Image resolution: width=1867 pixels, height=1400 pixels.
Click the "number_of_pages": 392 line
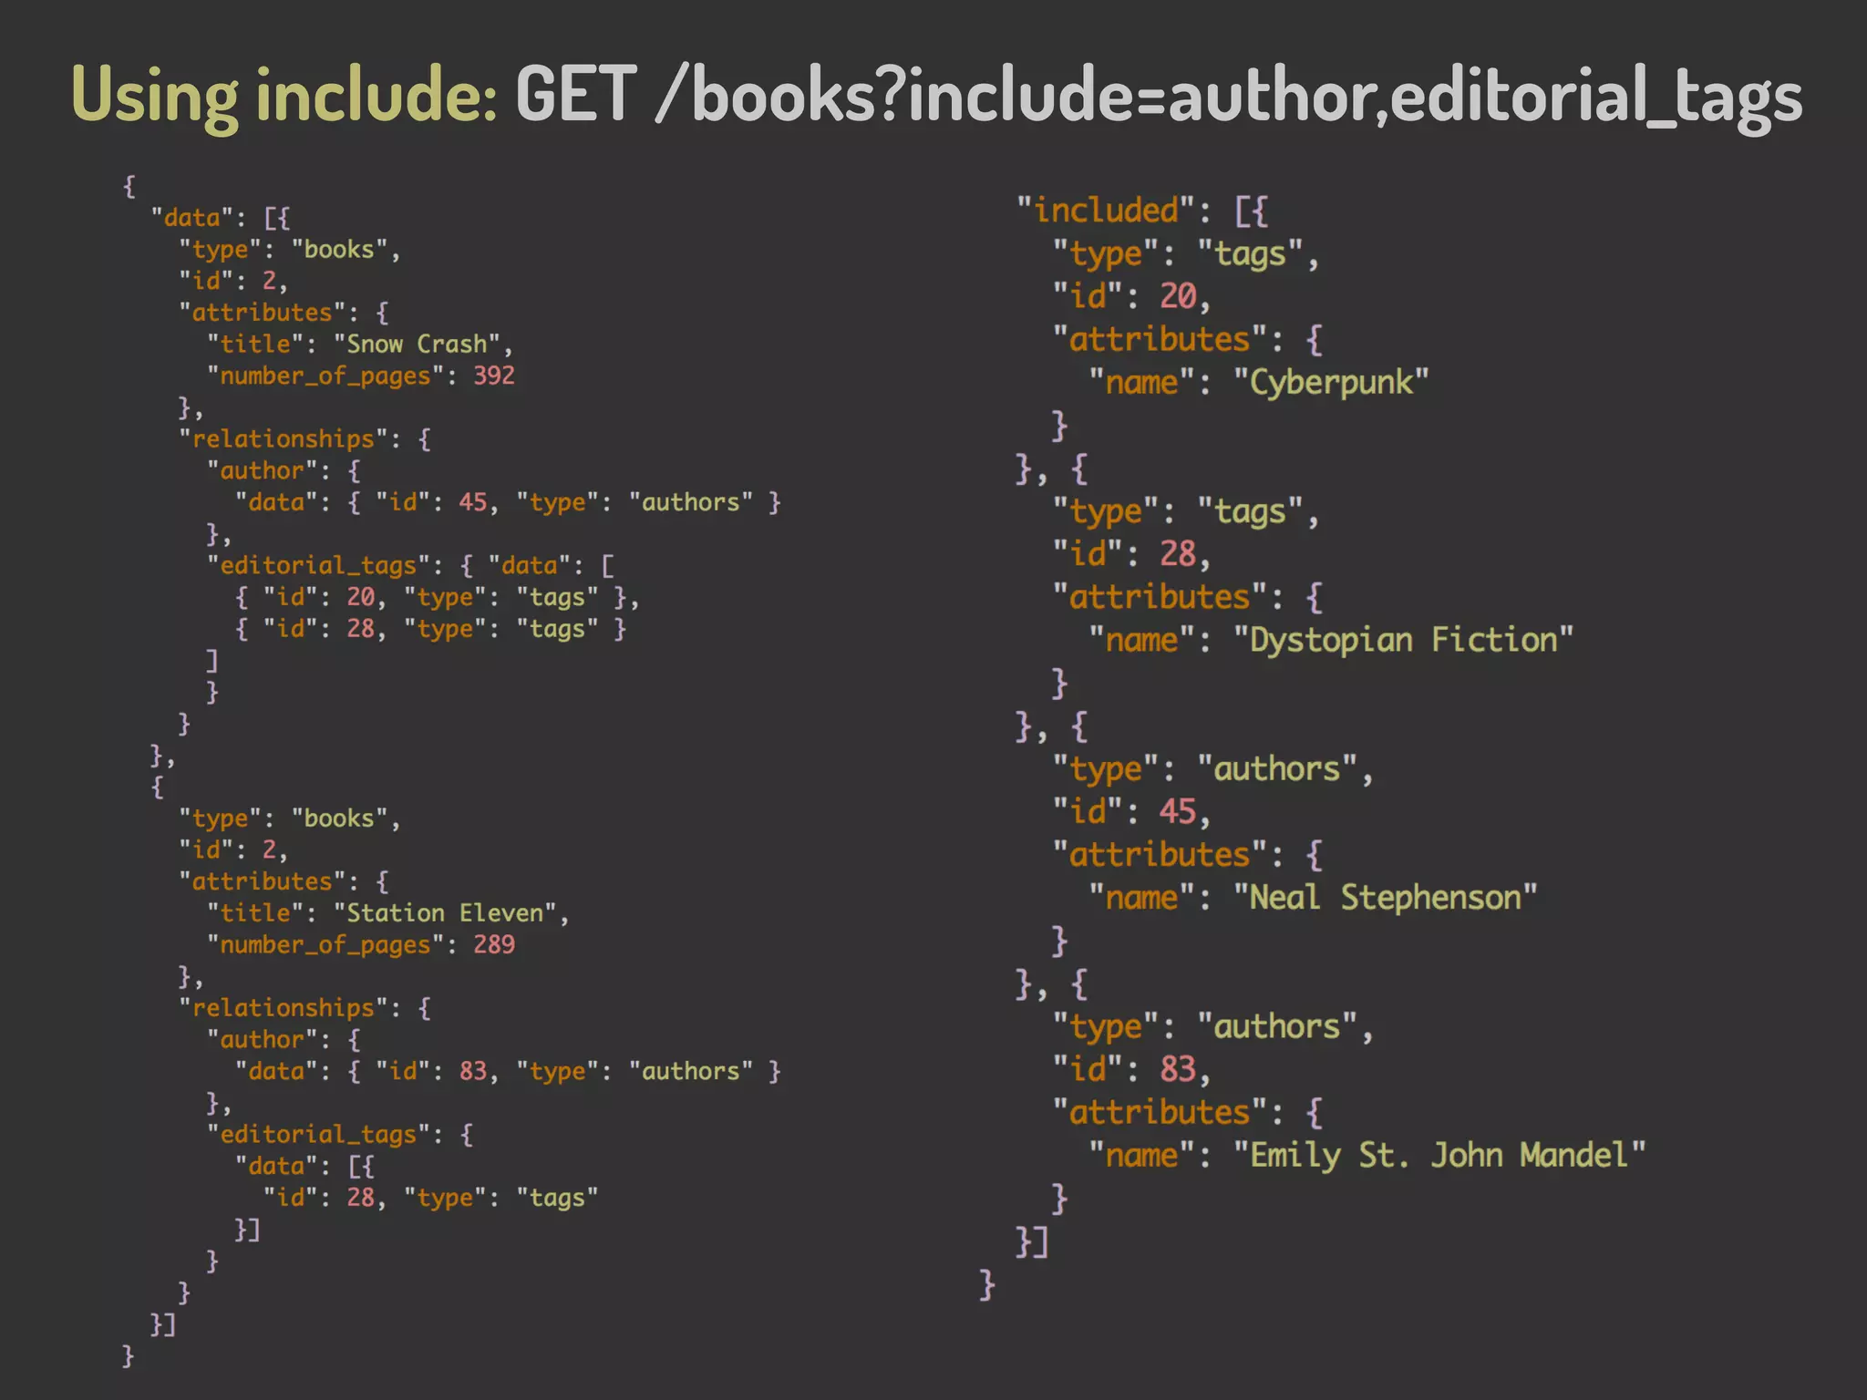361,376
